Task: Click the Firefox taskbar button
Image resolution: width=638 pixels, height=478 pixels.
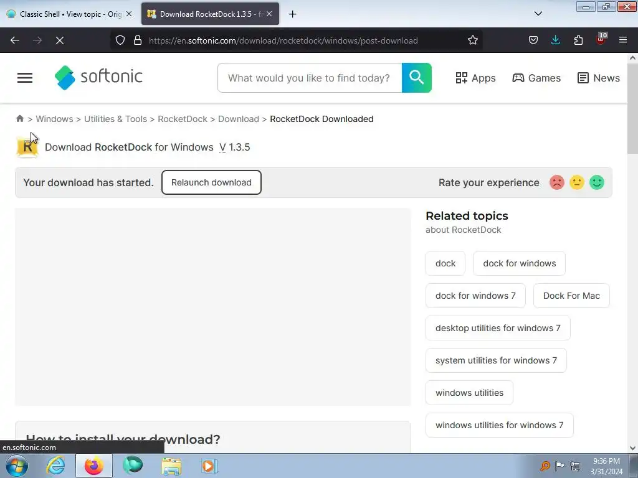Action: coord(94,466)
